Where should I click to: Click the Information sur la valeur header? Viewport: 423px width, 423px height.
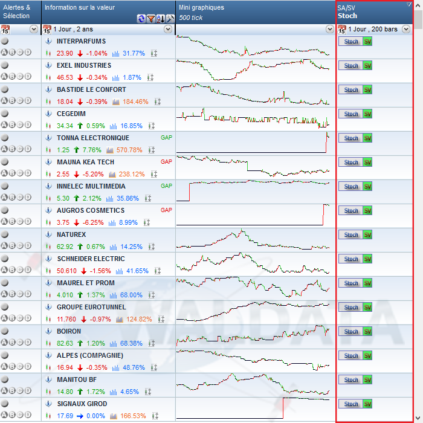pos(108,12)
